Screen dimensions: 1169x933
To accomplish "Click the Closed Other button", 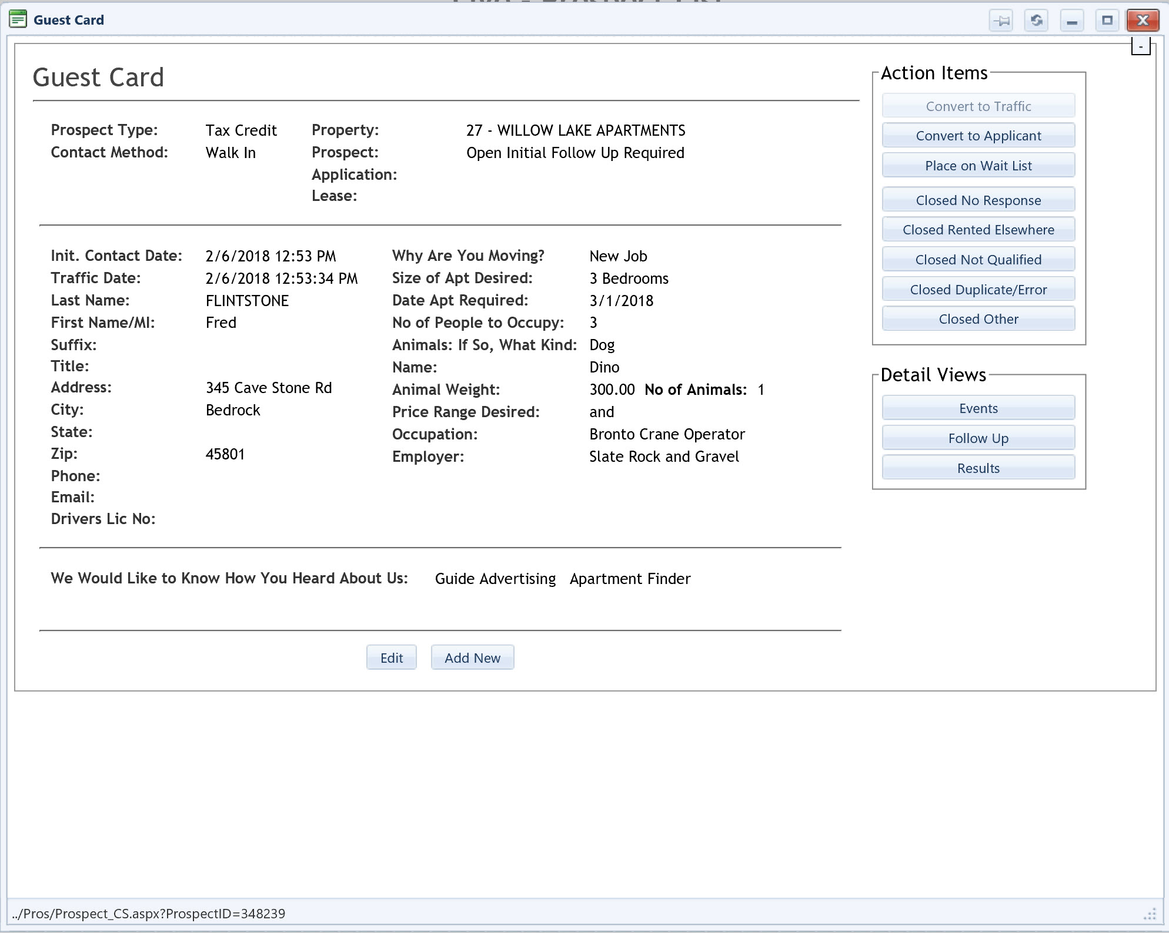I will [x=978, y=319].
